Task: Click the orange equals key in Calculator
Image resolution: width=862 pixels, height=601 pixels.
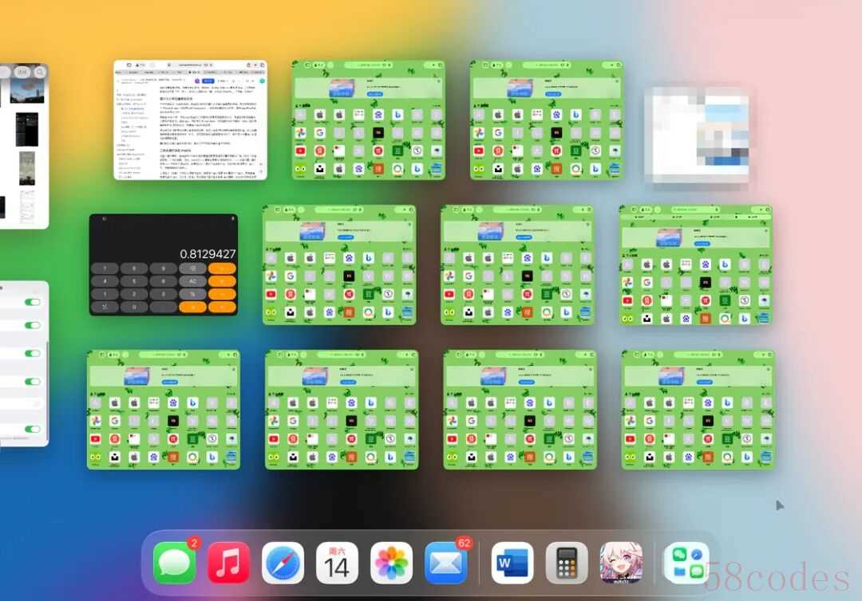Action: click(x=192, y=308)
